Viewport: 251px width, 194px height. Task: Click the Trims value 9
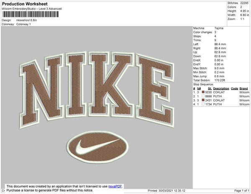(215, 40)
